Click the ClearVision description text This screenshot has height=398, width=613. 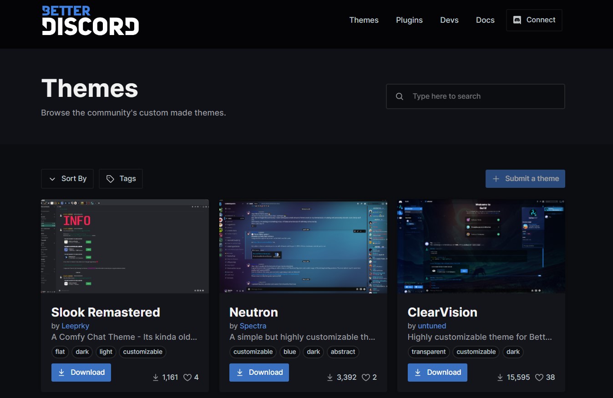point(480,337)
